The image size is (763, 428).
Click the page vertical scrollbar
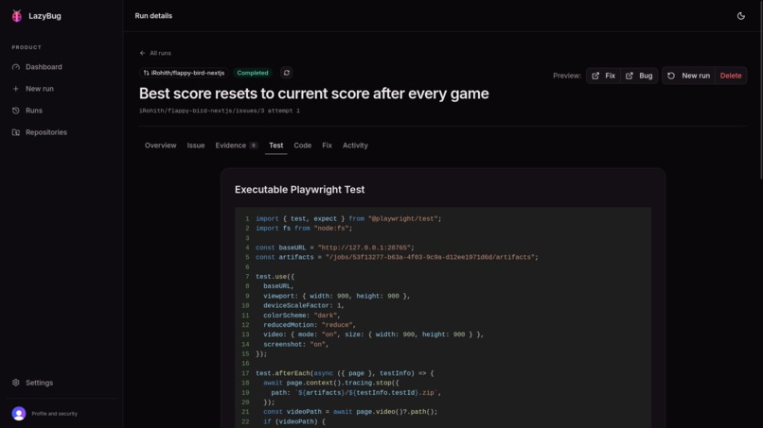[760, 90]
